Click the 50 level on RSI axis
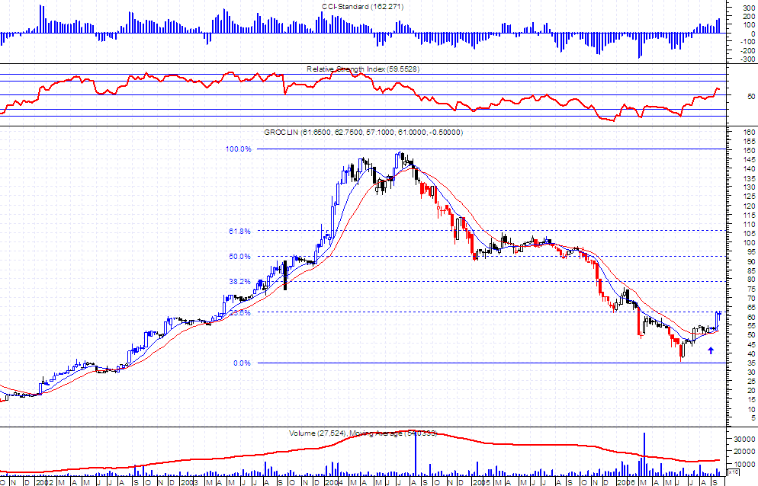This screenshot has height=486, width=758. [x=750, y=97]
